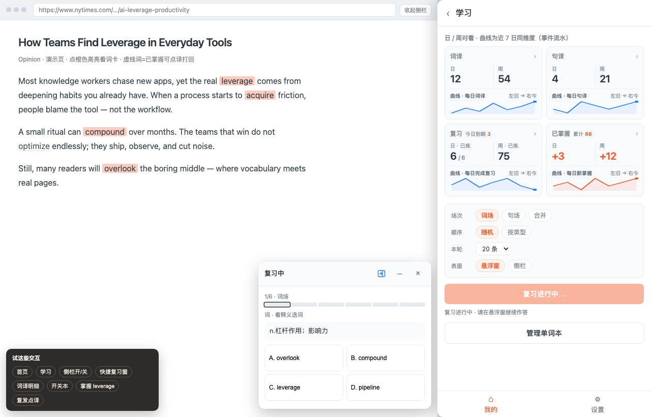
Task: Toggle the 开关本 demo chip
Action: pyautogui.click(x=60, y=386)
